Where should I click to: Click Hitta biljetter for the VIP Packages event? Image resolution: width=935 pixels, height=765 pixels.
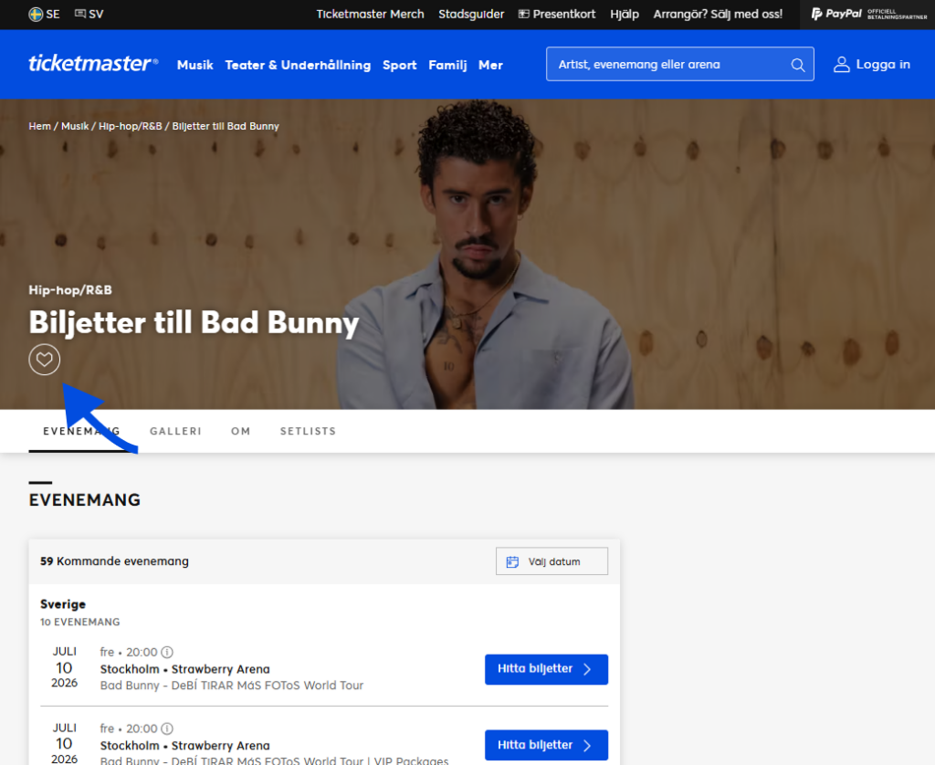546,745
